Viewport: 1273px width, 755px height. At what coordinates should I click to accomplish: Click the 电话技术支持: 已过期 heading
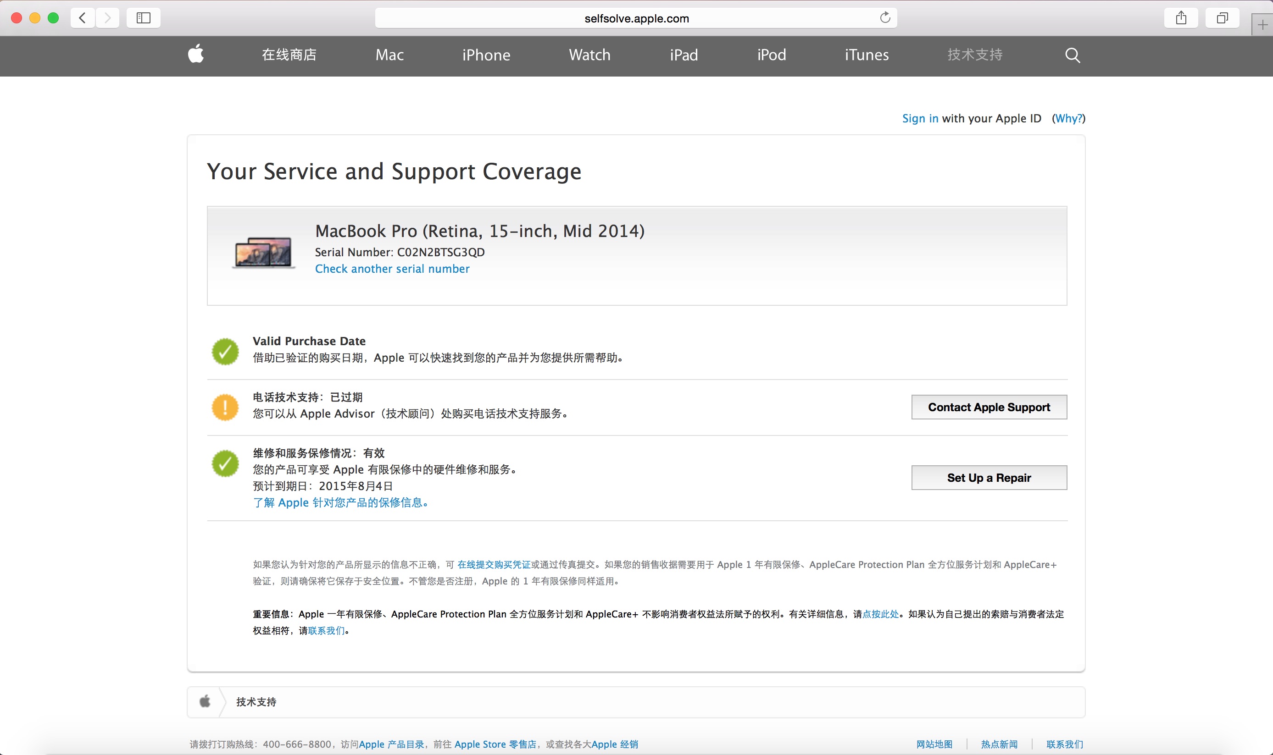pyautogui.click(x=307, y=397)
